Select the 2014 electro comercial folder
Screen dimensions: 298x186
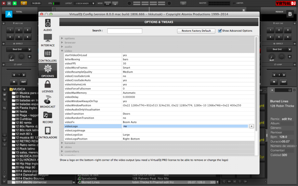[x=29, y=182]
